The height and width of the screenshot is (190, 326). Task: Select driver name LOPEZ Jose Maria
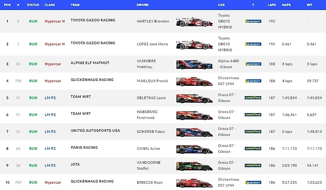tap(152, 44)
